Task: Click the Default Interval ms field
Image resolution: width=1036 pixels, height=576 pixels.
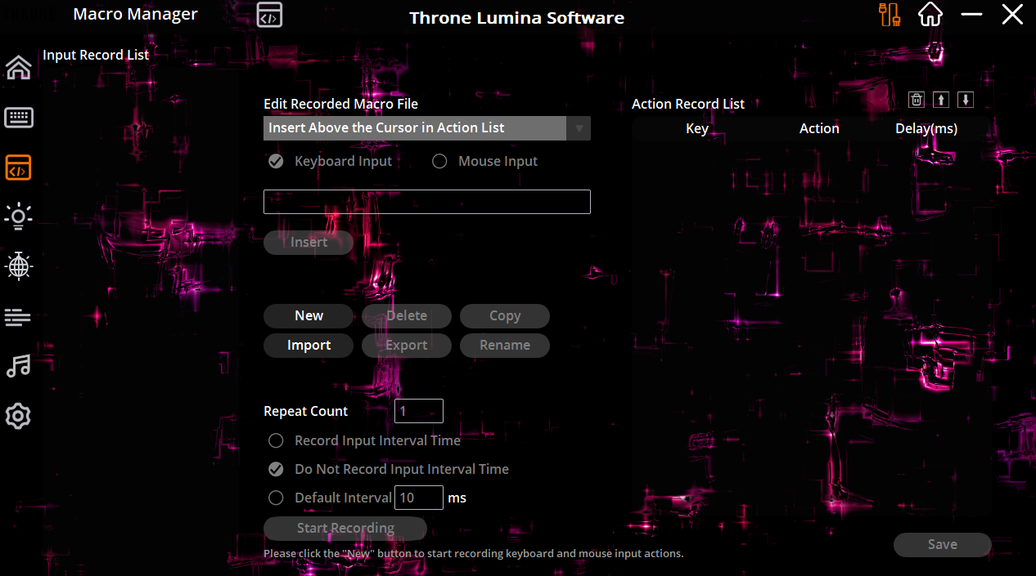Action: [419, 498]
